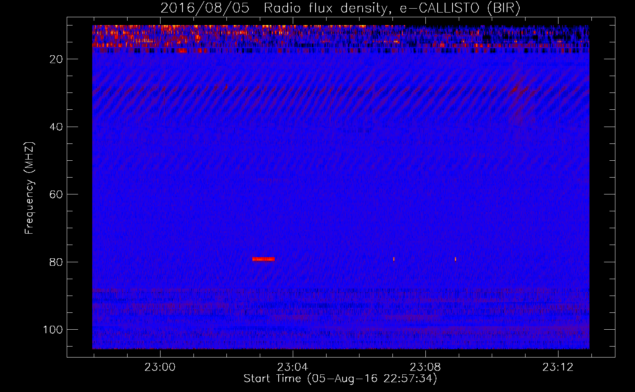Image resolution: width=635 pixels, height=392 pixels.
Task: Click the '80' frequency tick label
Action: pos(56,262)
